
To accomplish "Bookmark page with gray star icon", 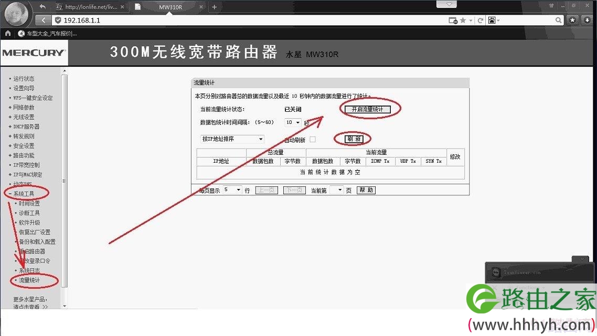I will 463,20.
